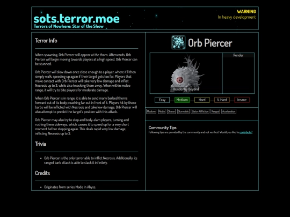The image size is (290, 217).
Task: Click the Orb Piercer terror icon
Action: pos(178,43)
